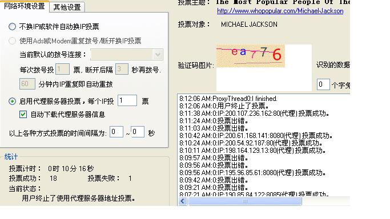
Task: Open the 其他设置 tab
Action: point(67,7)
